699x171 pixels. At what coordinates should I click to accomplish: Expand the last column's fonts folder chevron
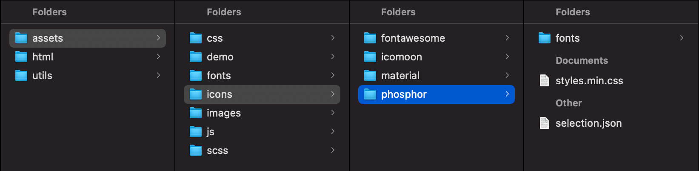coord(682,38)
